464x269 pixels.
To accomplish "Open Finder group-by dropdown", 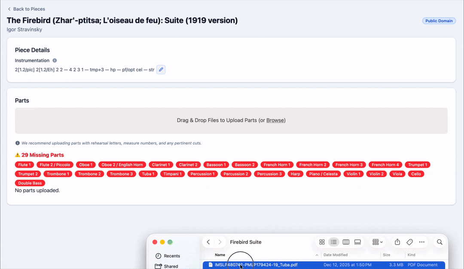I will pos(378,242).
